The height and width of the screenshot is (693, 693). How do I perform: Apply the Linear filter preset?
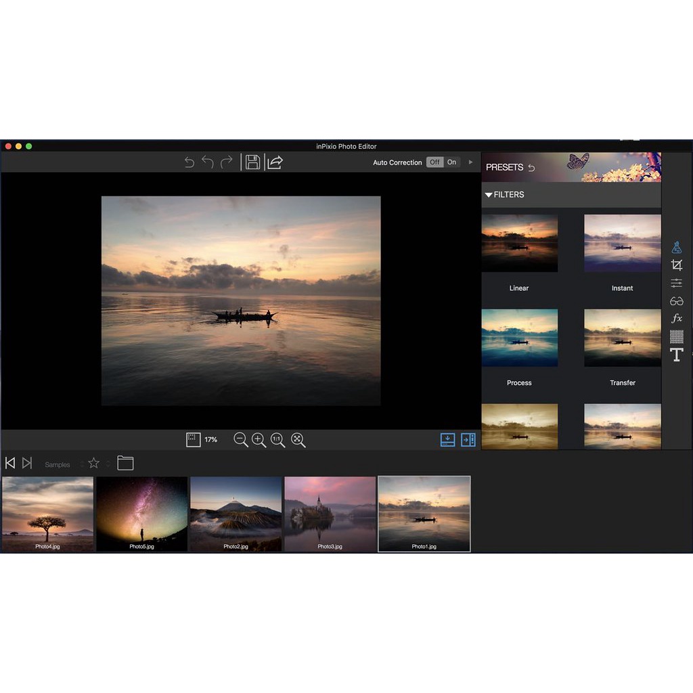tap(519, 244)
